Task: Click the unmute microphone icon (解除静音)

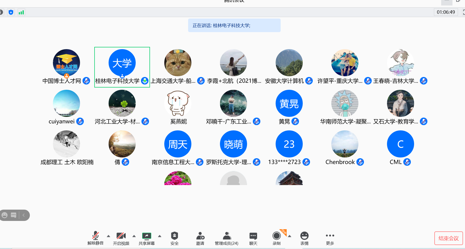Action: 96,236
